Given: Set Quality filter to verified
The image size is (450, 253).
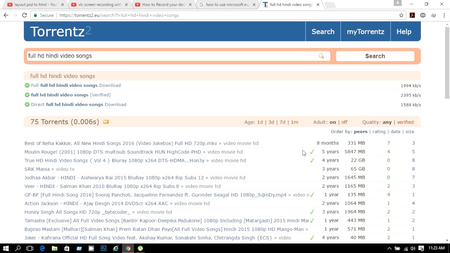Looking at the screenshot, I should (x=405, y=122).
